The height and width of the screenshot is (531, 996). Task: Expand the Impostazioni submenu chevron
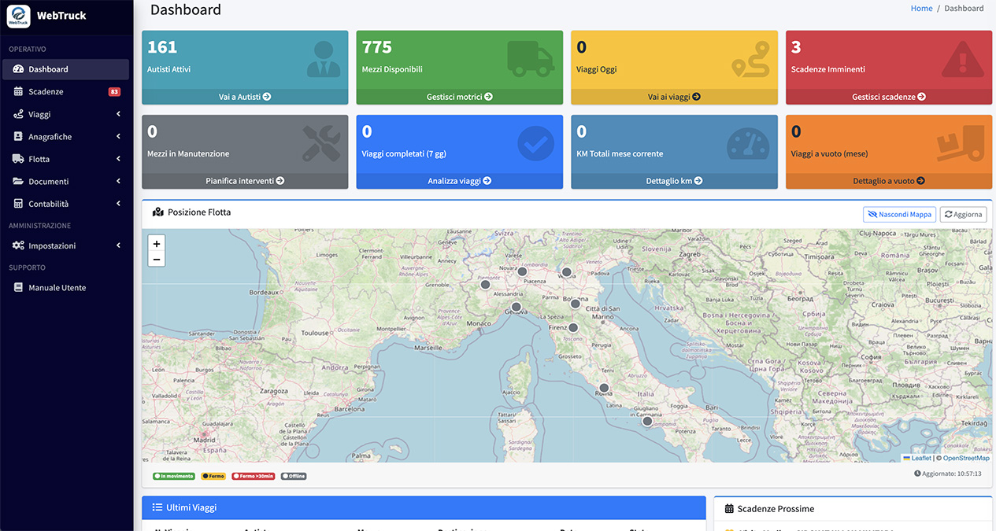tap(119, 245)
